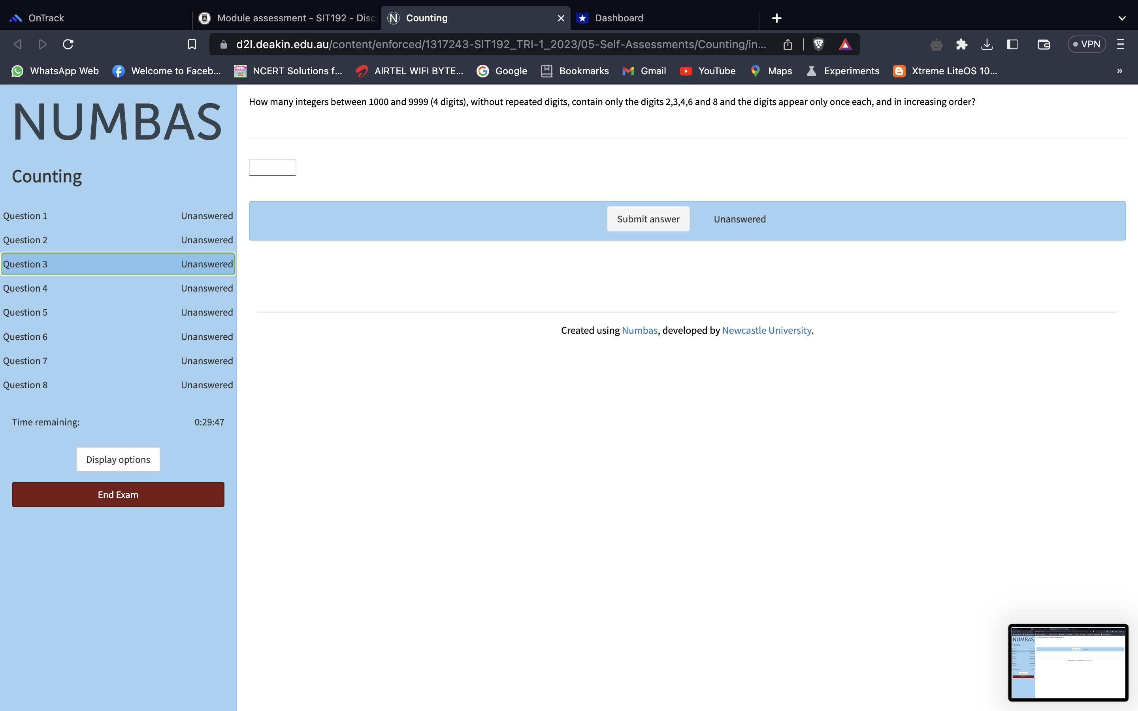The image size is (1138, 711).
Task: Click the share page icon in address bar
Action: (788, 44)
